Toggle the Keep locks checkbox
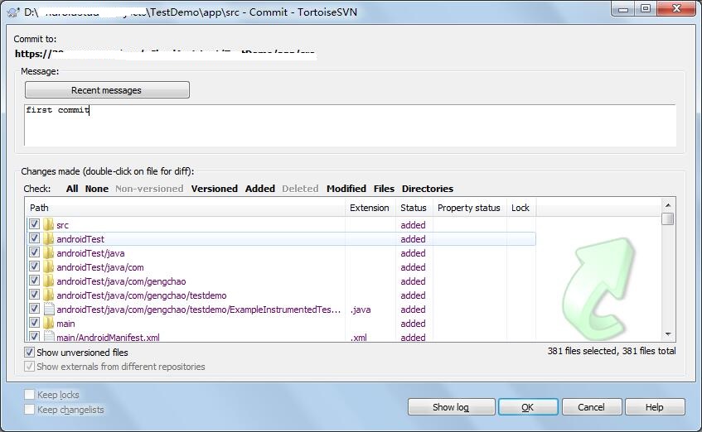 (29, 395)
